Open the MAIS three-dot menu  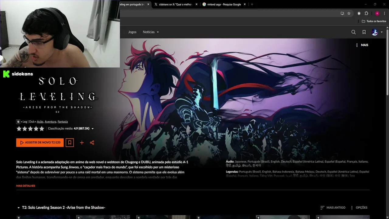tap(362, 45)
